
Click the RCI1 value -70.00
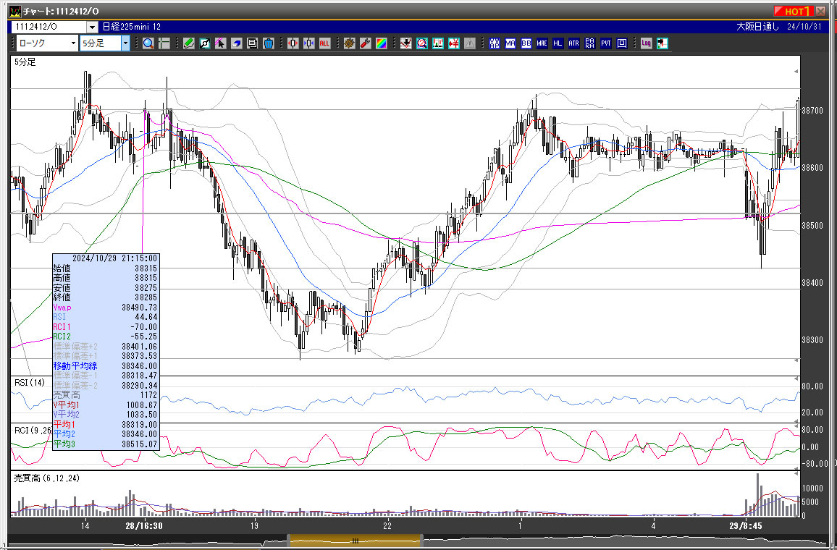click(x=144, y=327)
